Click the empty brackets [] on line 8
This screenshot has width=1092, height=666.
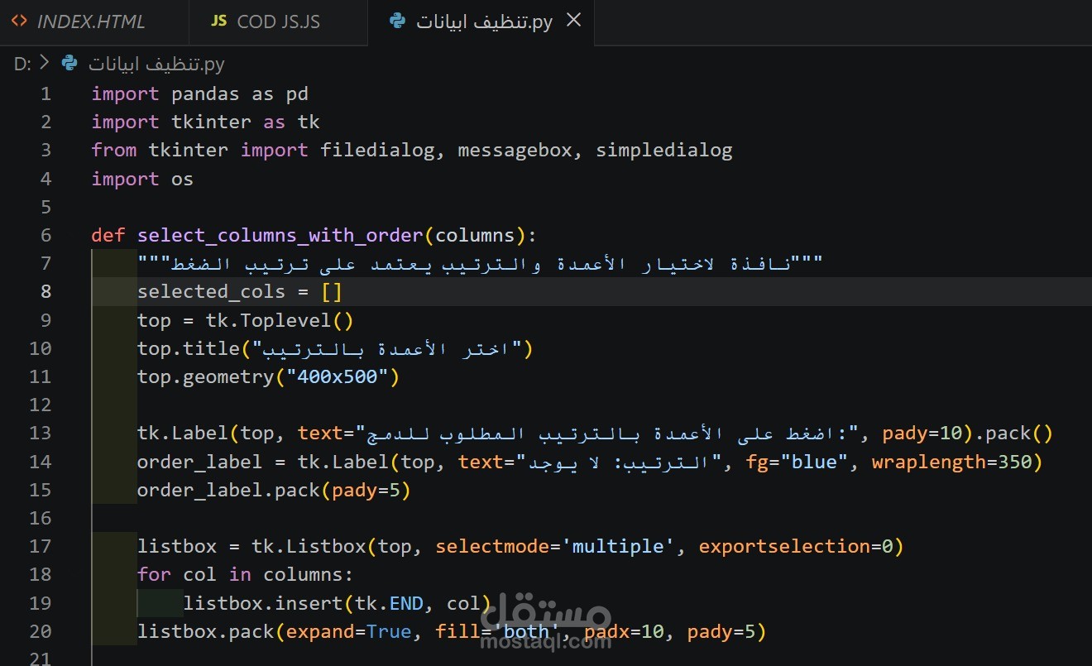pyautogui.click(x=332, y=291)
